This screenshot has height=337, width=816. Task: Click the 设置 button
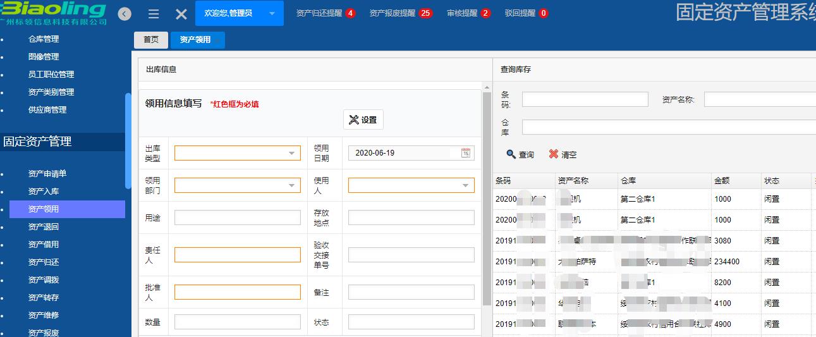tap(363, 119)
